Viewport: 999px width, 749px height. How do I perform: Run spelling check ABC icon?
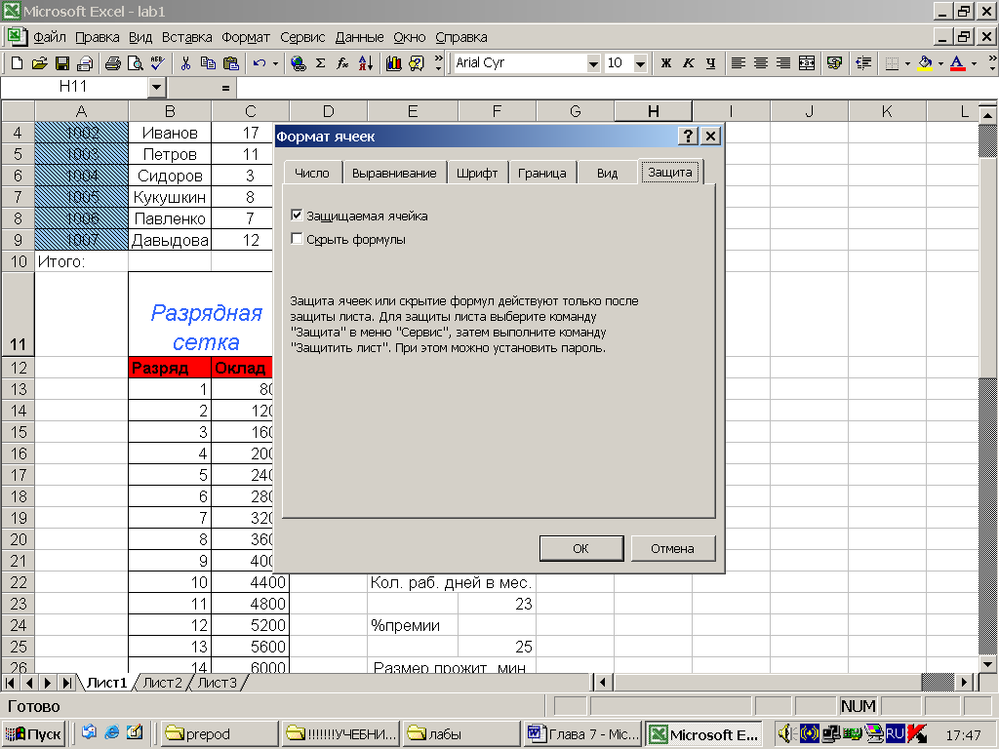(157, 63)
